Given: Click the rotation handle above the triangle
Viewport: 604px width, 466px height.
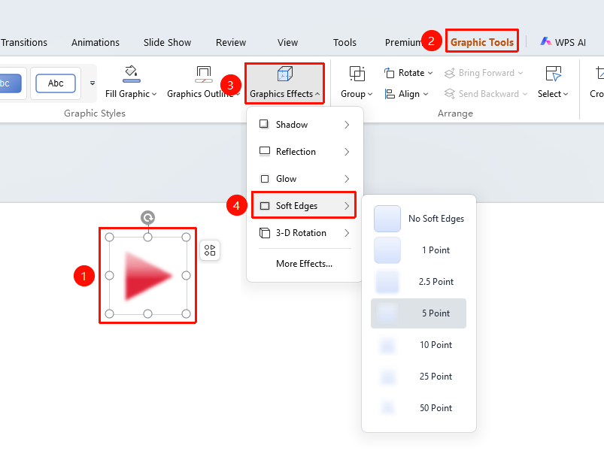Looking at the screenshot, I should point(147,218).
